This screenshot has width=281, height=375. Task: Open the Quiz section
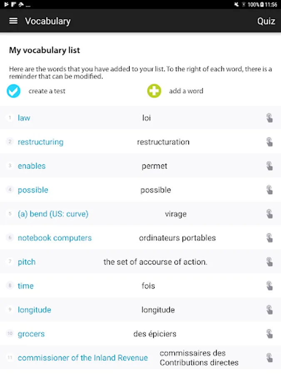pos(266,21)
